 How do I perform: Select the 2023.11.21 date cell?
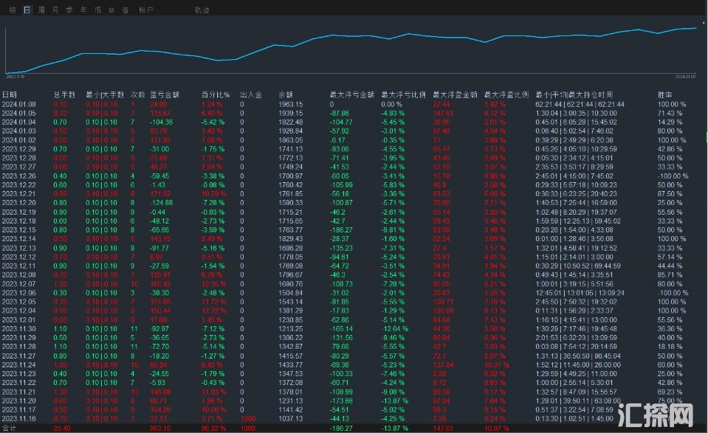pyautogui.click(x=19, y=392)
